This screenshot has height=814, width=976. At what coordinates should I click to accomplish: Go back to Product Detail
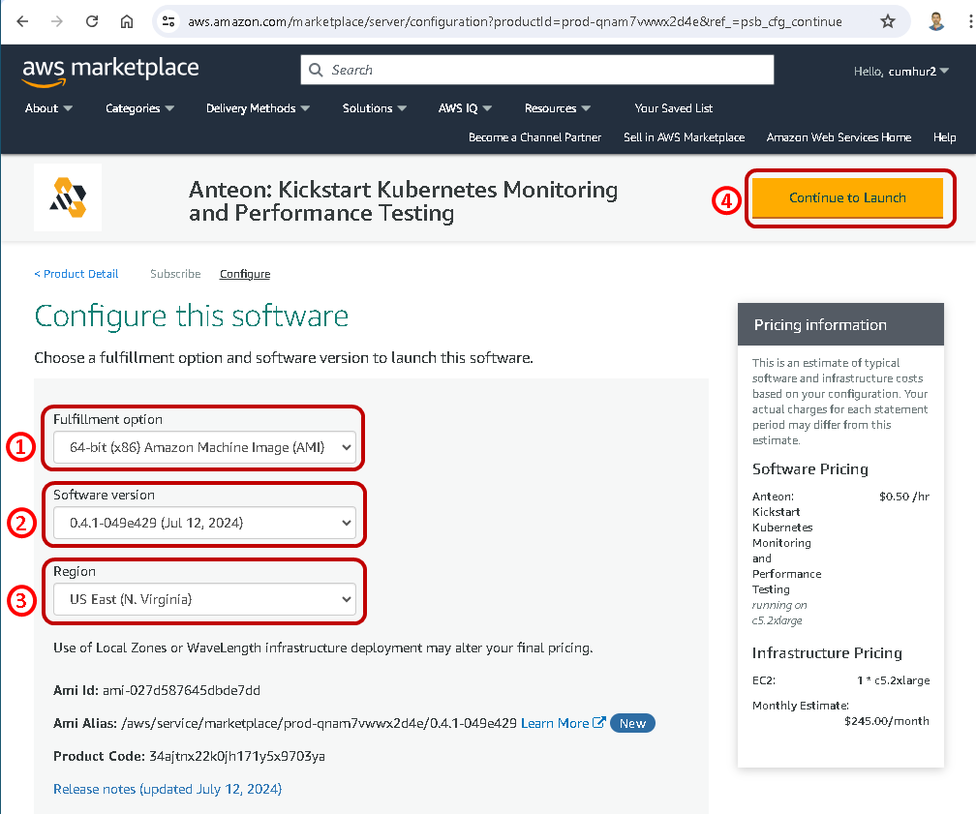point(76,274)
